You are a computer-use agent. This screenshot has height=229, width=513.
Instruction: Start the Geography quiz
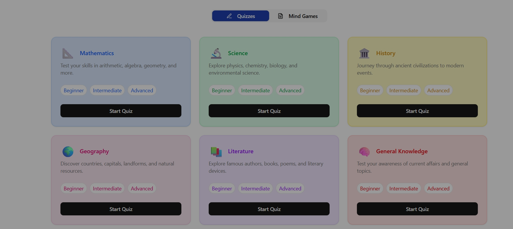[x=121, y=209]
